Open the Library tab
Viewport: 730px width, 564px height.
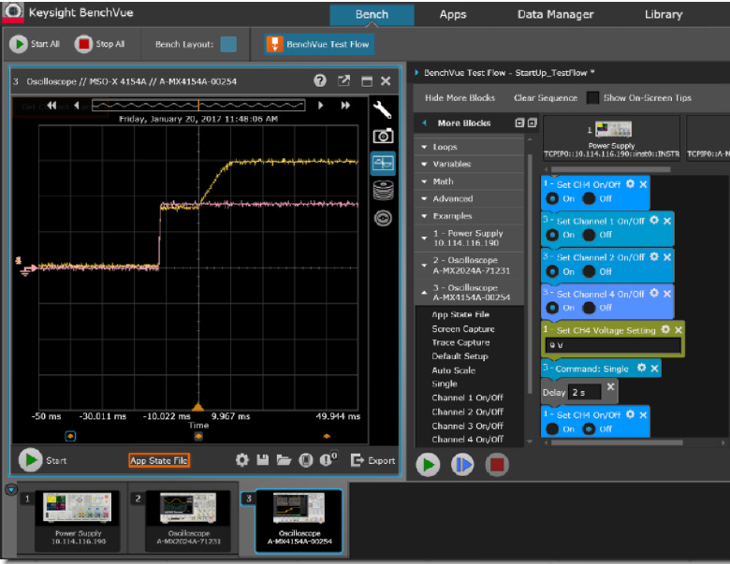pyautogui.click(x=664, y=14)
